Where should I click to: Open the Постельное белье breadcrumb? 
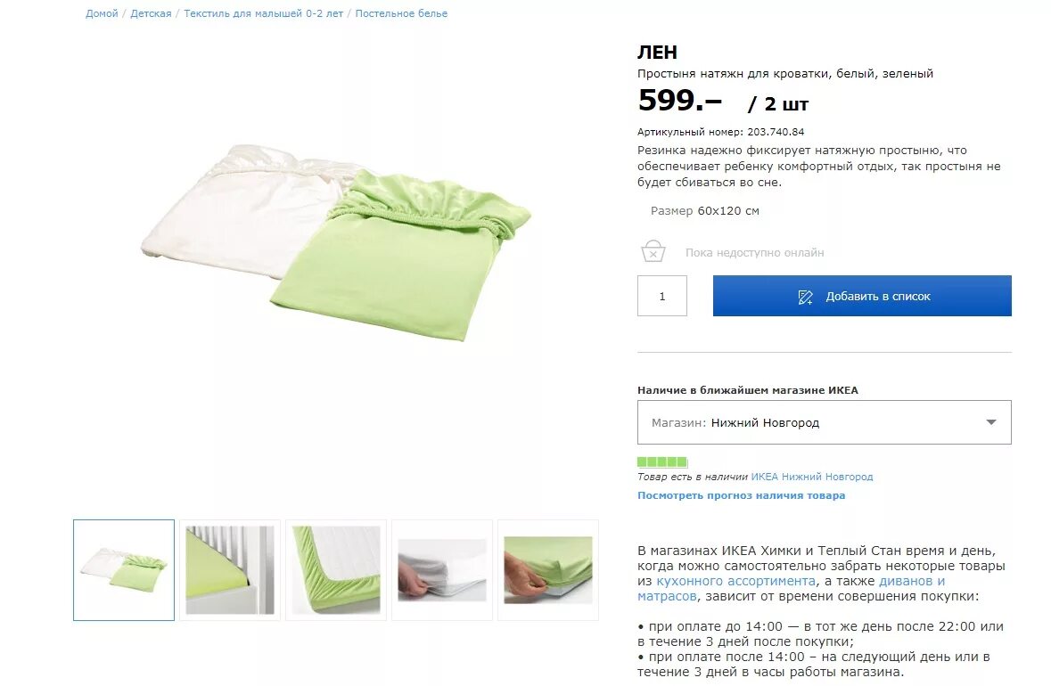point(401,13)
